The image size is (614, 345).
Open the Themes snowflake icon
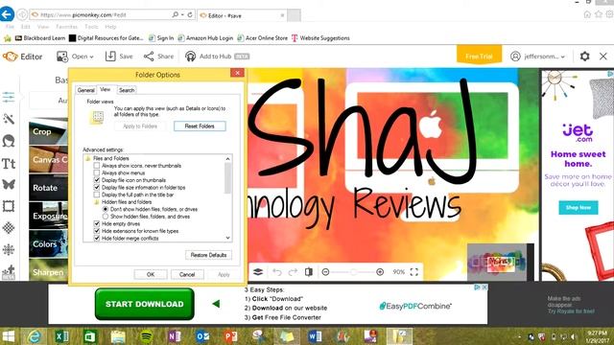point(9,249)
